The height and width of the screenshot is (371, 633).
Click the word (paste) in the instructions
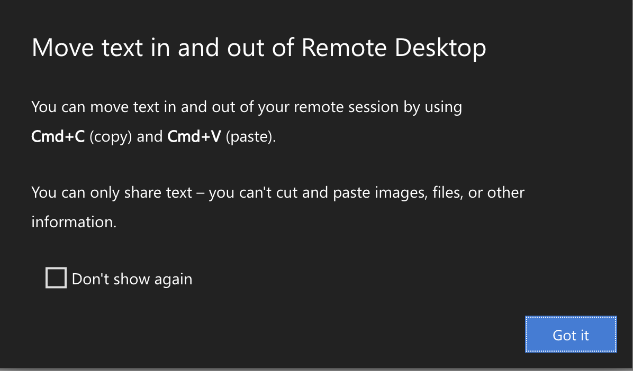click(251, 137)
